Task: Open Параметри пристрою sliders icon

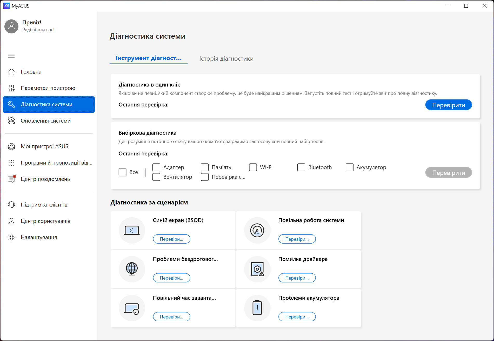Action: click(11, 88)
